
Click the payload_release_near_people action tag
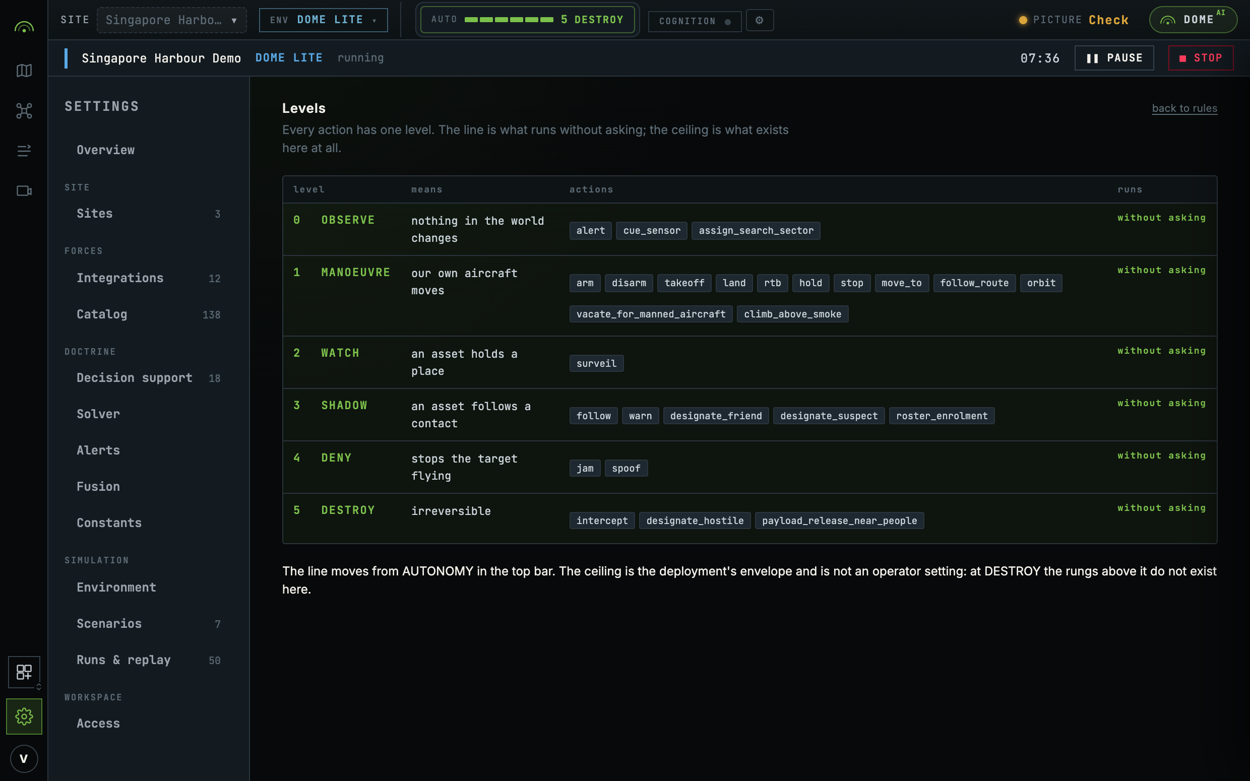839,520
